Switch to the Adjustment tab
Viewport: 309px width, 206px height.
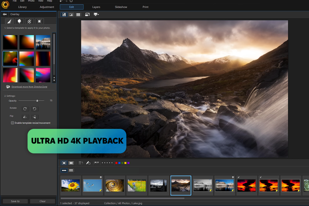coord(47,7)
